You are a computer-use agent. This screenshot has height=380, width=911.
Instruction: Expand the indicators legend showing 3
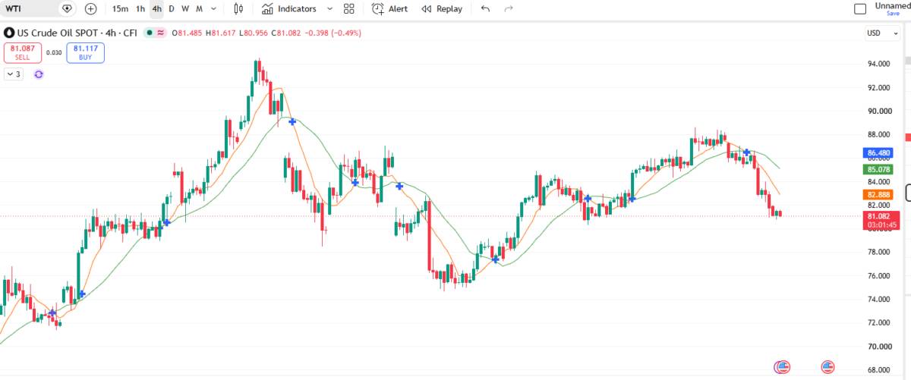pos(14,74)
